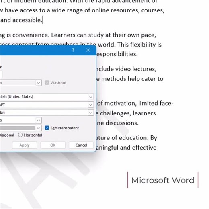Close the watermark dialog with the X
Screen dimensions: 209x209
coord(88,50)
